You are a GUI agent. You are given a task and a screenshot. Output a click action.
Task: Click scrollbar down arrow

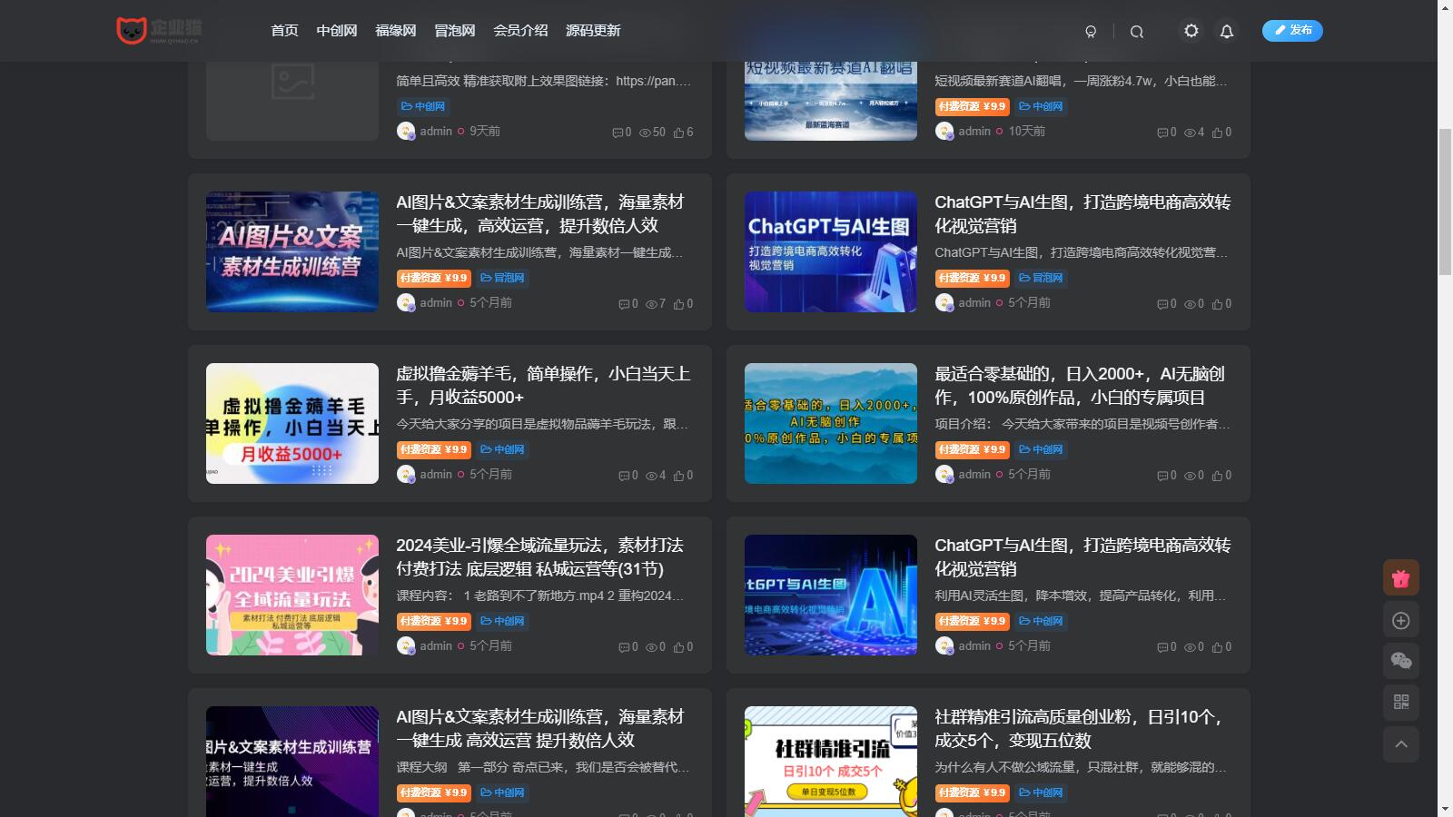coord(1445,809)
